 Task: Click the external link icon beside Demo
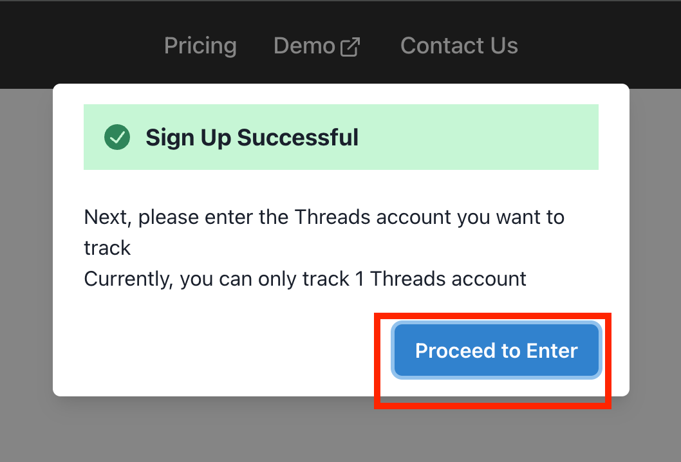tap(350, 47)
